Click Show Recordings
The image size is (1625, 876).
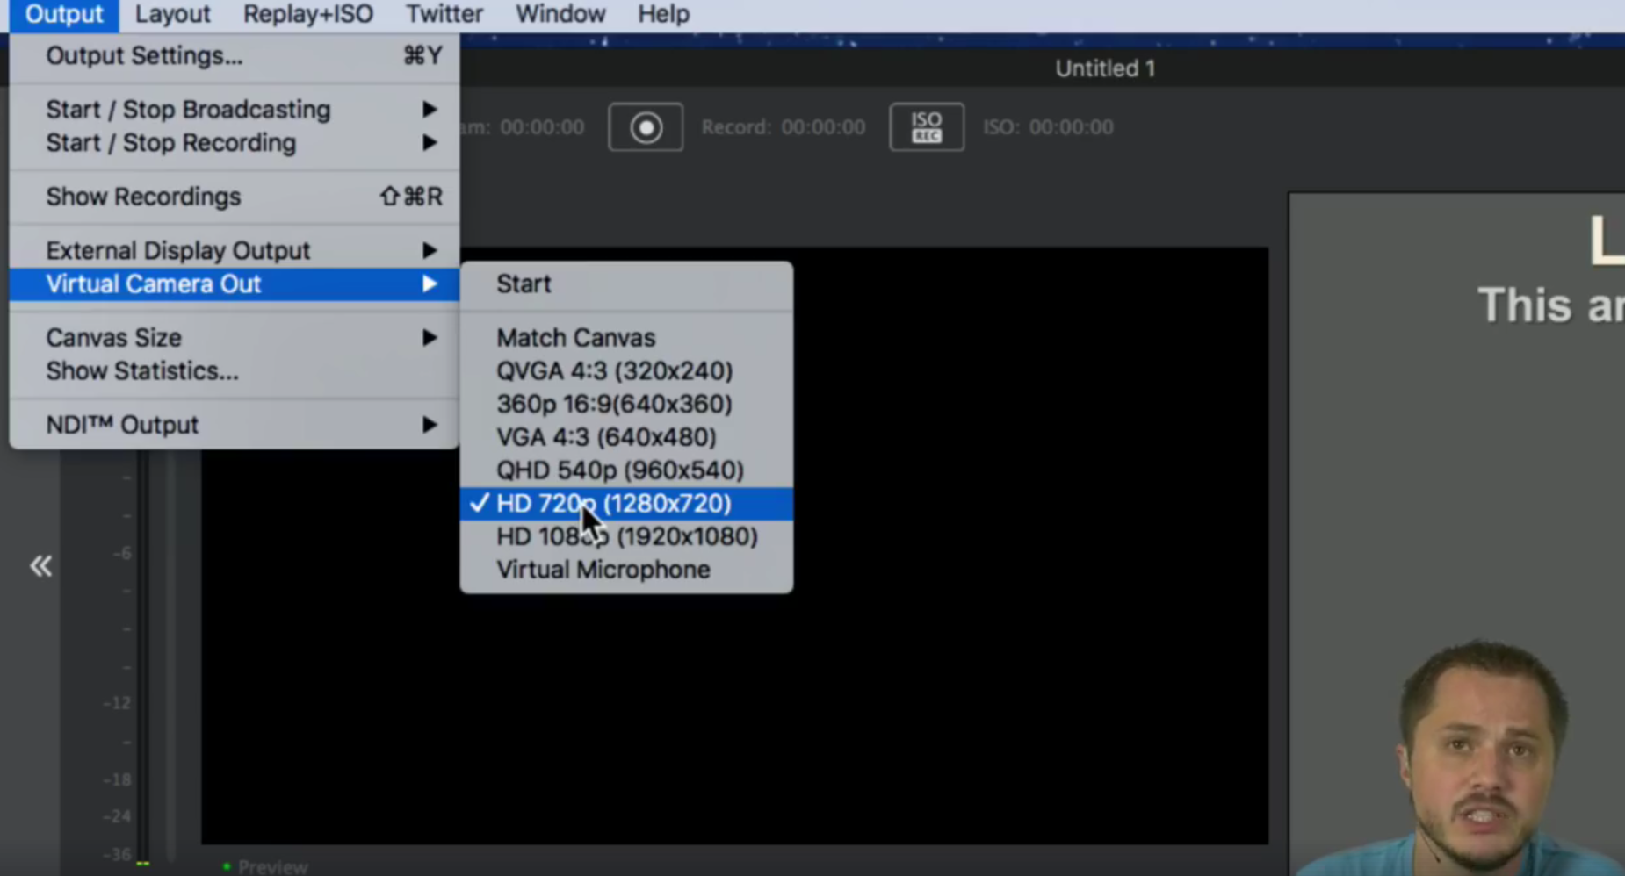click(x=142, y=197)
